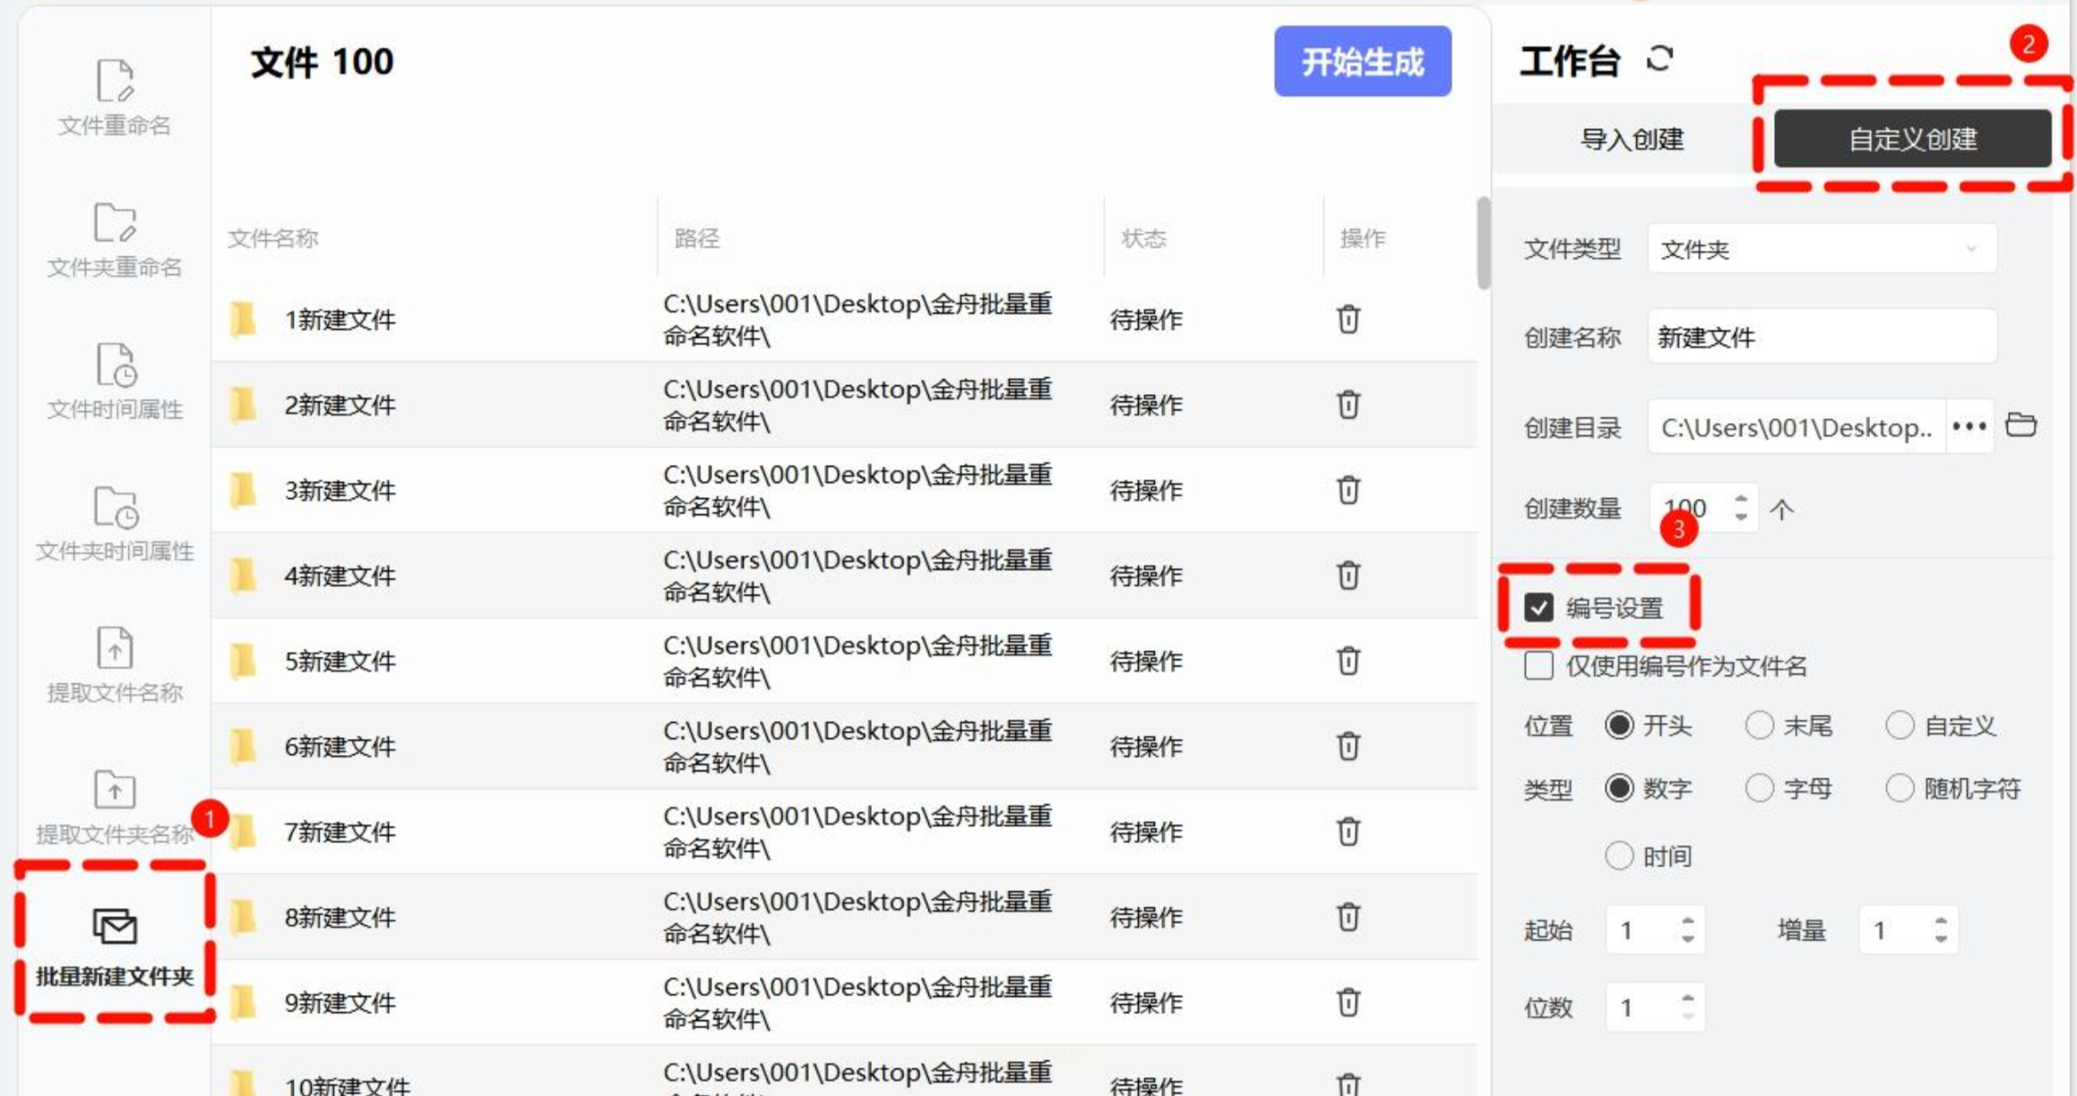Click the 创建名称 text field
The height and width of the screenshot is (1096, 2077).
[1822, 338]
